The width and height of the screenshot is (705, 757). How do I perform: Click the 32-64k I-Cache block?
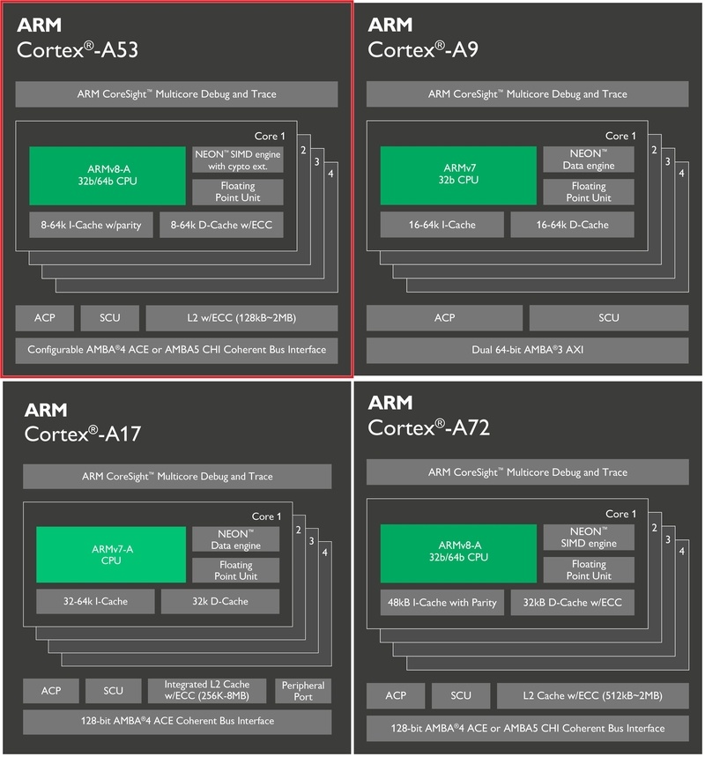point(94,602)
